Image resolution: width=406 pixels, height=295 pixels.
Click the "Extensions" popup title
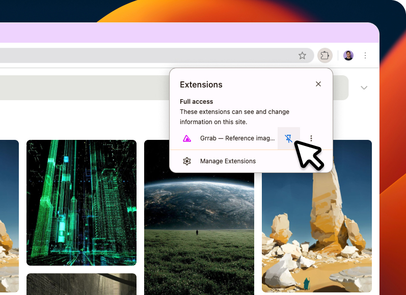tap(201, 84)
